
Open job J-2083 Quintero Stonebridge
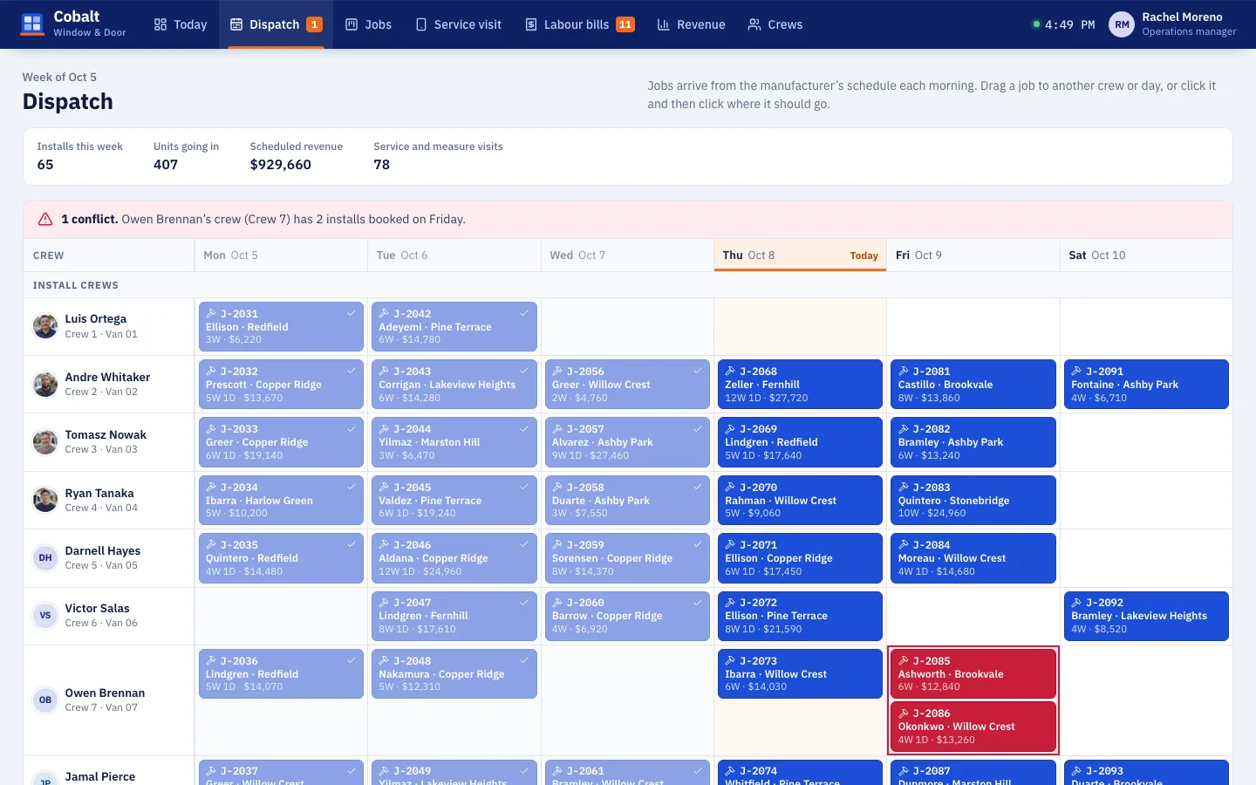[973, 500]
